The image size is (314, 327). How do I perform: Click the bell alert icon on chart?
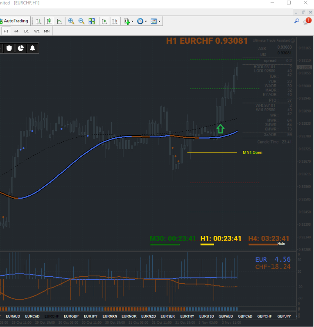click(x=32, y=48)
